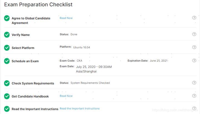Image resolution: width=200 pixels, height=114 pixels.
Task: Show help for Select Platform row
Action: (194, 47)
